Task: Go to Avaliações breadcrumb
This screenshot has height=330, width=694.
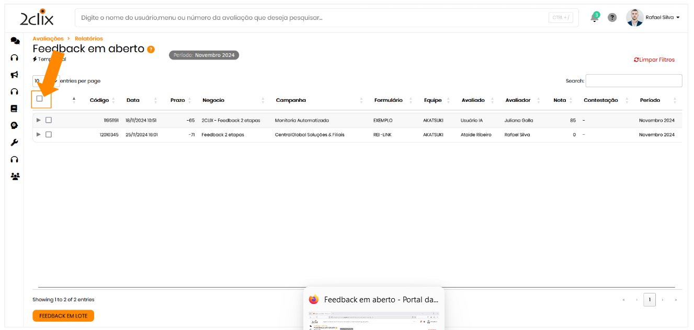Action: [x=48, y=39]
